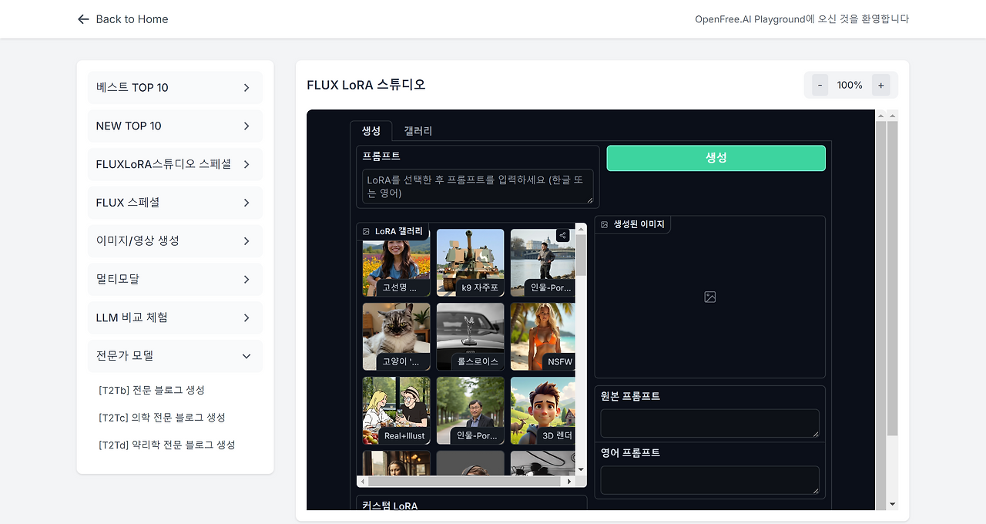The width and height of the screenshot is (986, 524).
Task: Click the 영어 프롬프트 text box
Action: click(x=709, y=480)
